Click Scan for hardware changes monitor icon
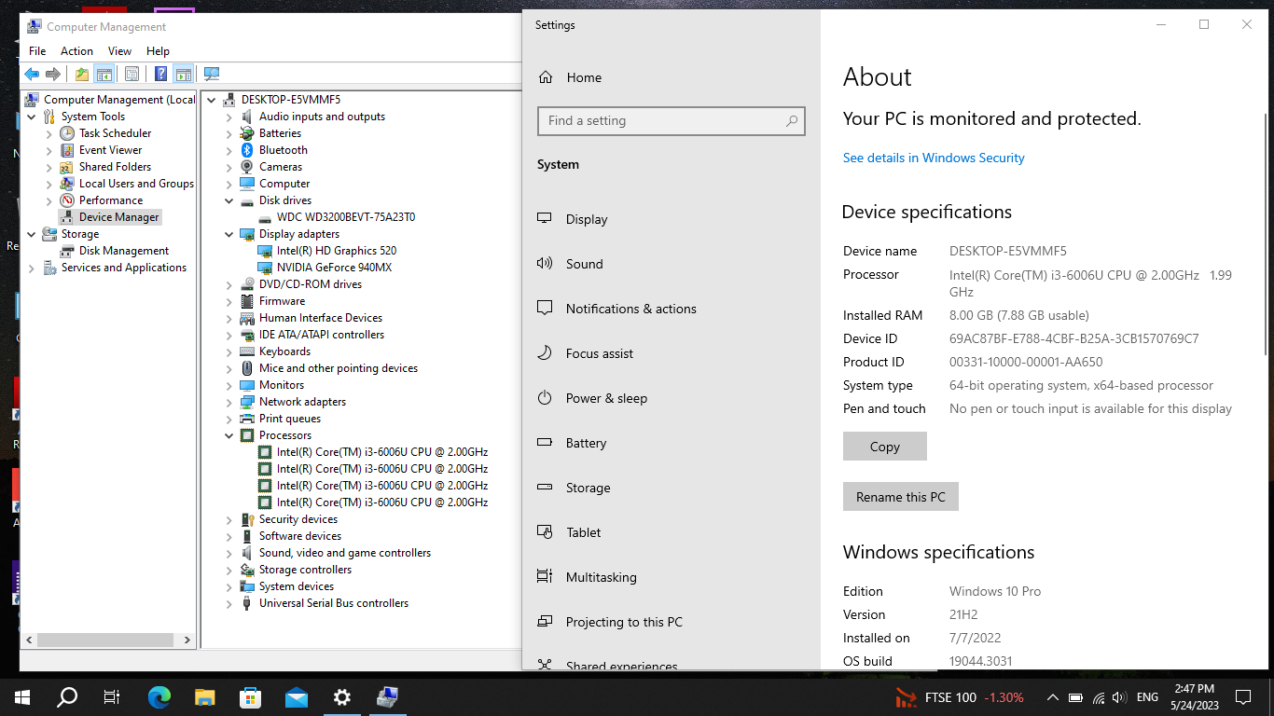 [212, 75]
